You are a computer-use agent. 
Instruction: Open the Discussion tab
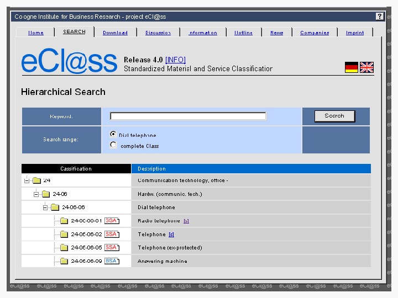coord(158,33)
